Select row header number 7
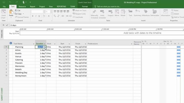The image size is (184, 103). [6, 66]
